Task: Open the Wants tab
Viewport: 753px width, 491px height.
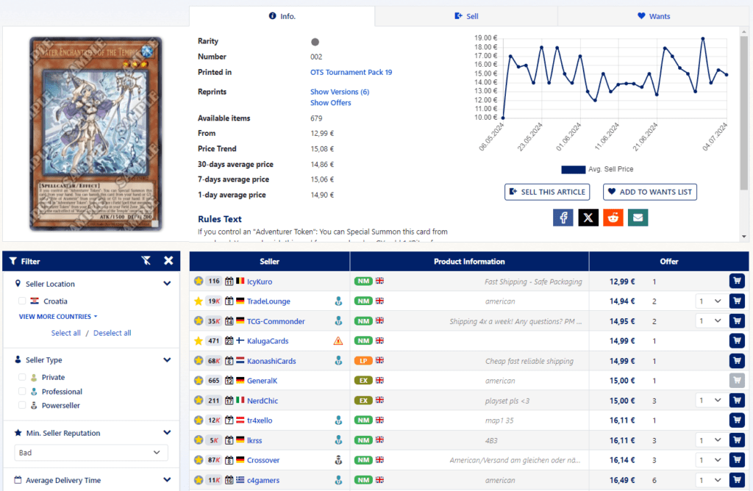Action: (x=654, y=16)
